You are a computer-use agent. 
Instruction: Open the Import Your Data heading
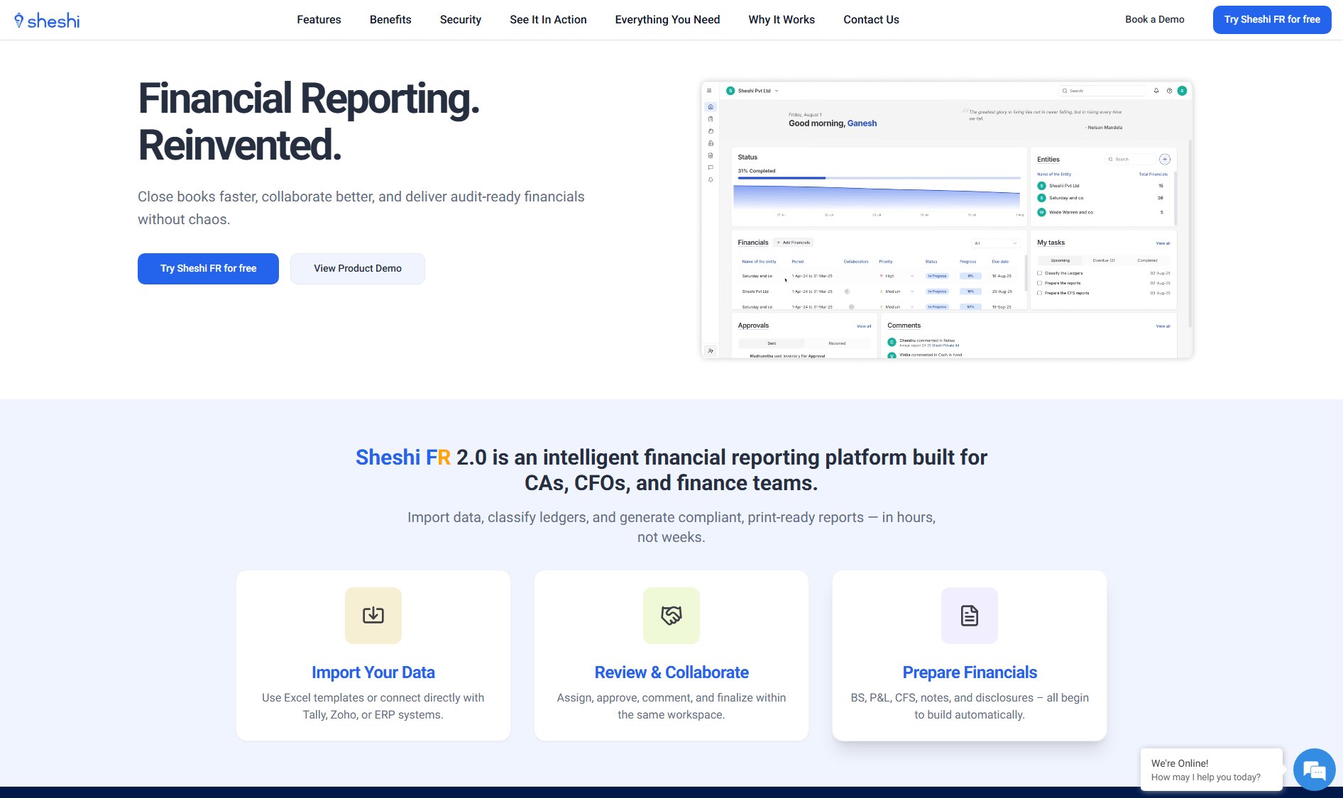pos(373,672)
